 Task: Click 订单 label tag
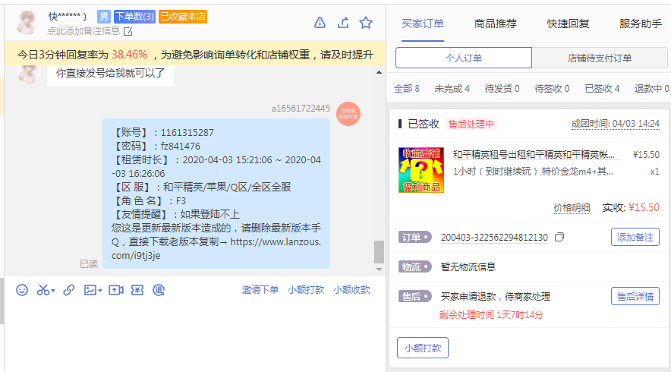pyautogui.click(x=414, y=237)
